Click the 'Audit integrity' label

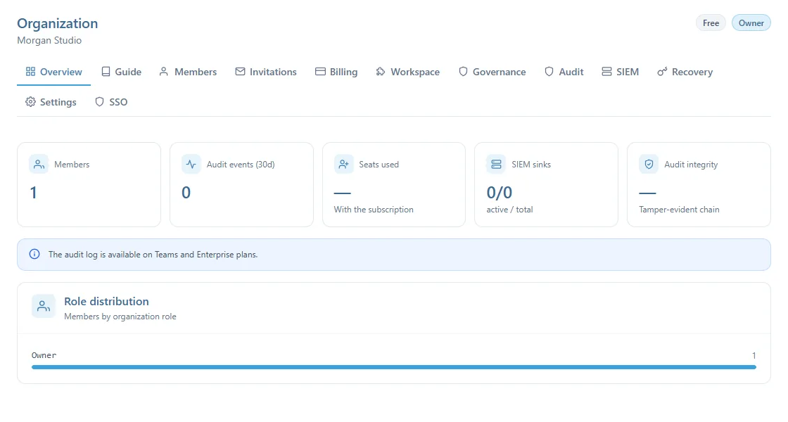[x=691, y=165]
